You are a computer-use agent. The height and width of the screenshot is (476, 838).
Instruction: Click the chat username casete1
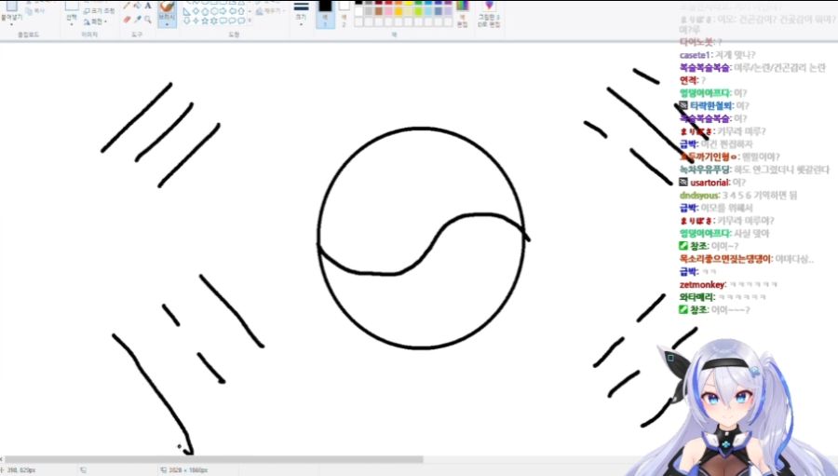tap(695, 55)
